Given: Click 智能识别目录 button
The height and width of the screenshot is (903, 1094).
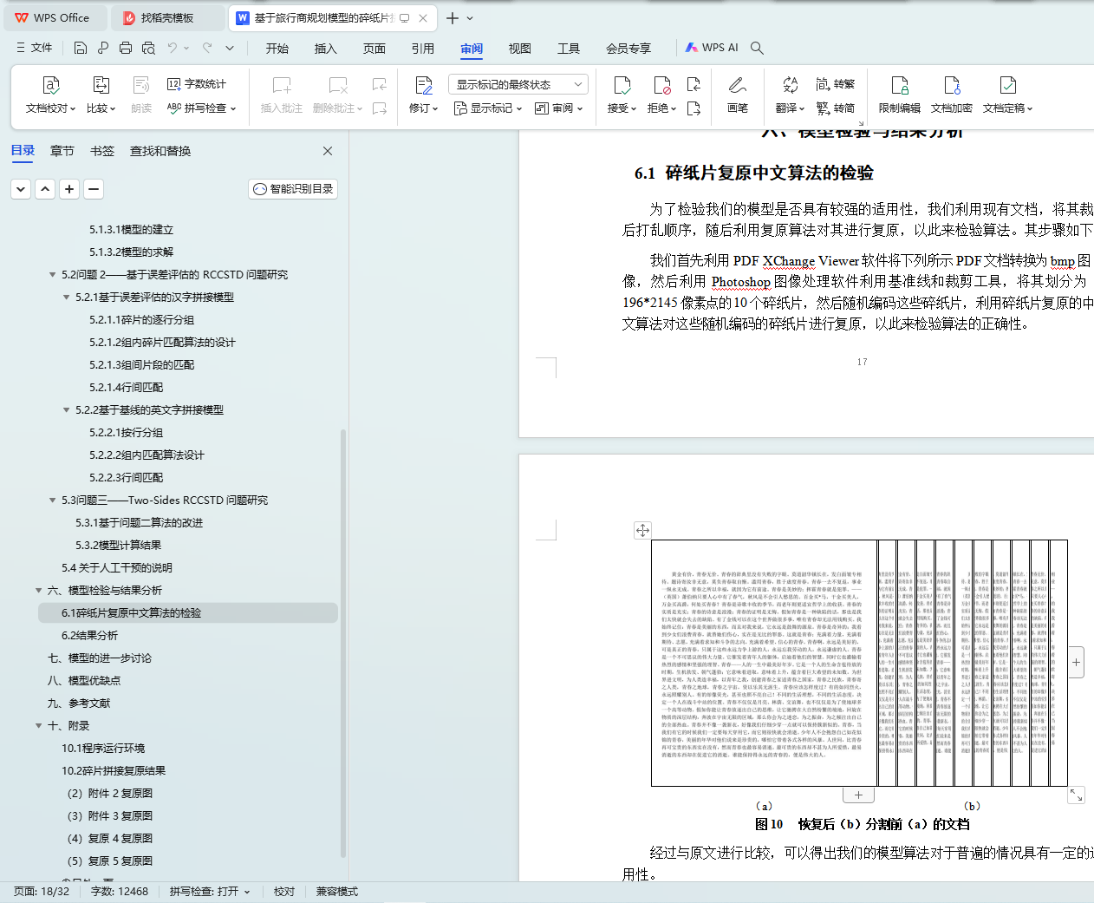Looking at the screenshot, I should click(293, 189).
